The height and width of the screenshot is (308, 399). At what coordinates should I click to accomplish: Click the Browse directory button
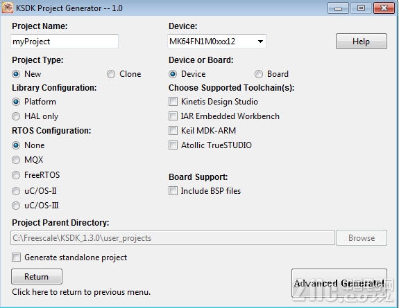362,238
